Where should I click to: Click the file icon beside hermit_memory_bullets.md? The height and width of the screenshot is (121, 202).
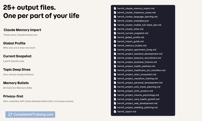pyautogui.click(x=115, y=46)
